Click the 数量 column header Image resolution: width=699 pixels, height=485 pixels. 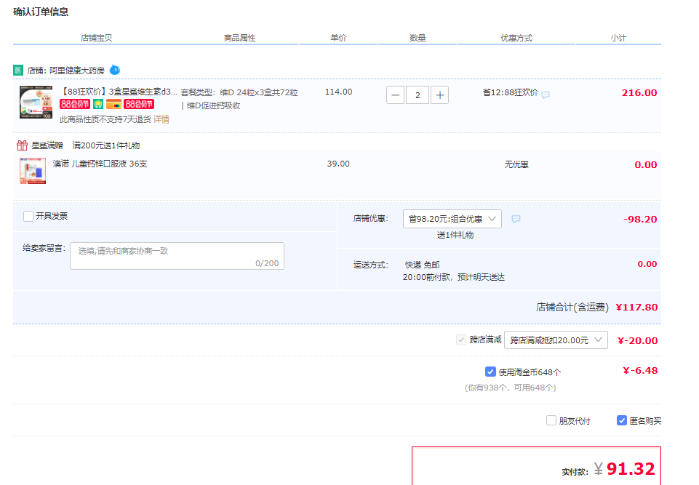tap(418, 38)
